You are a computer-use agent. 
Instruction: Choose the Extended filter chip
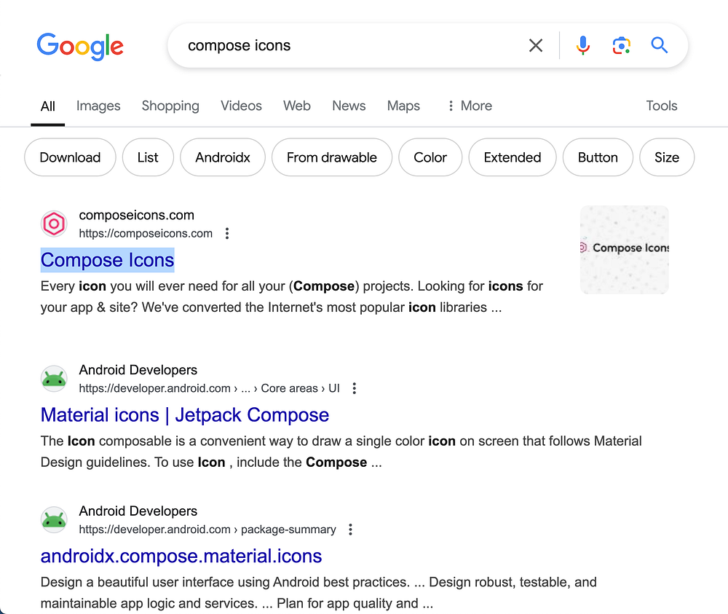pos(513,157)
